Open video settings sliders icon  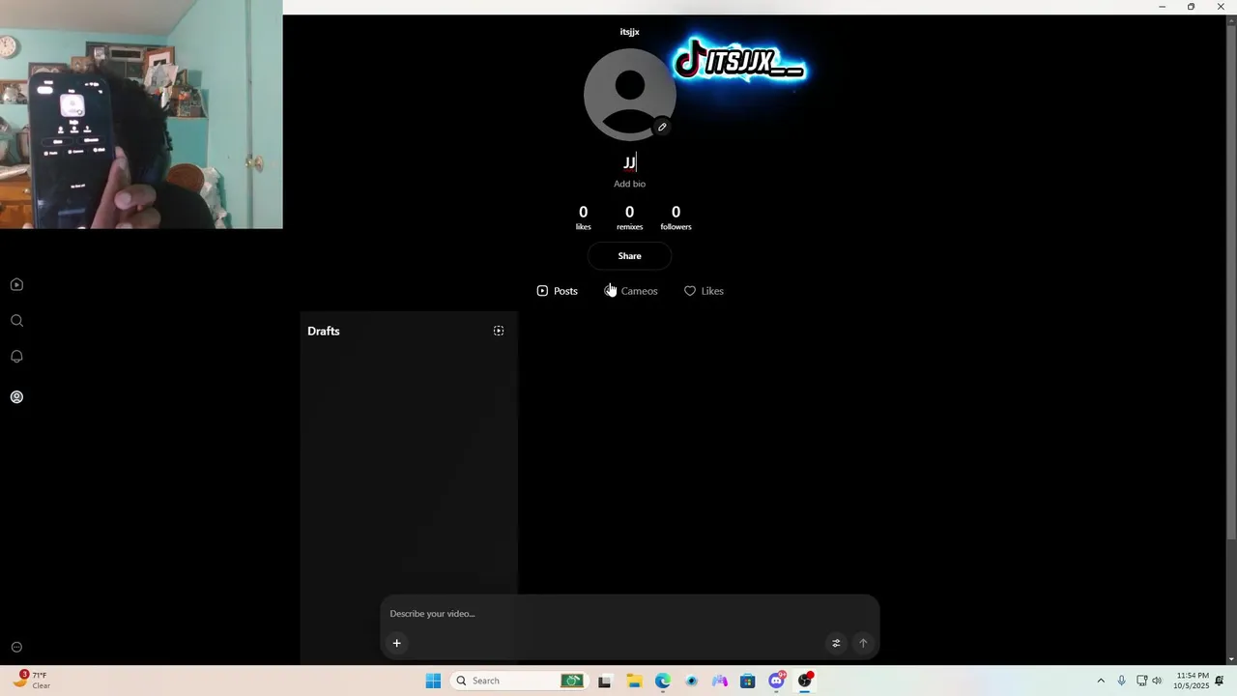836,643
